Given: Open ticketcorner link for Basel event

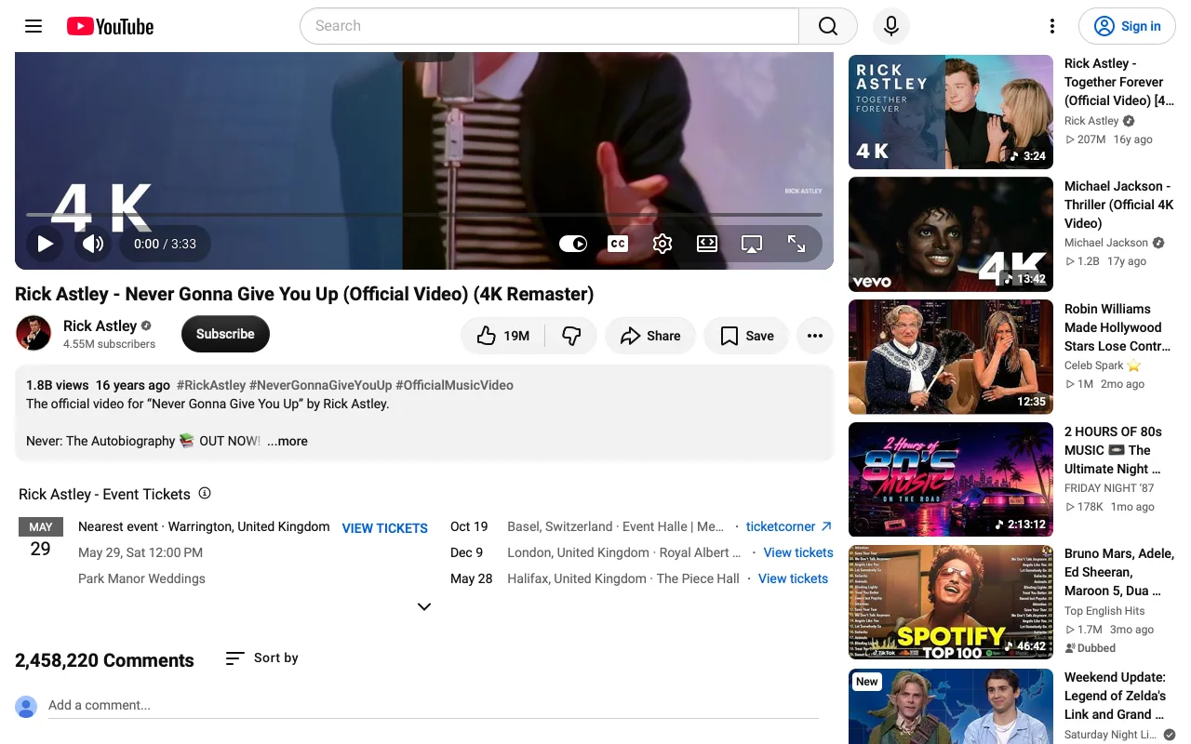Looking at the screenshot, I should [789, 526].
